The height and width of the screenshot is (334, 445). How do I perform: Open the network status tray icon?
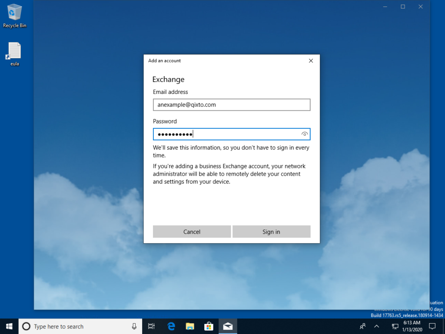pos(395,326)
